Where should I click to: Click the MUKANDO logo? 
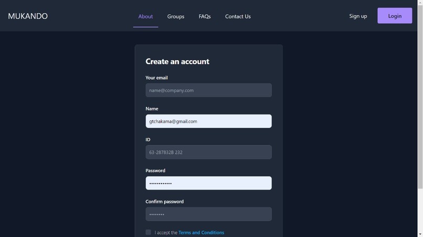coord(28,16)
